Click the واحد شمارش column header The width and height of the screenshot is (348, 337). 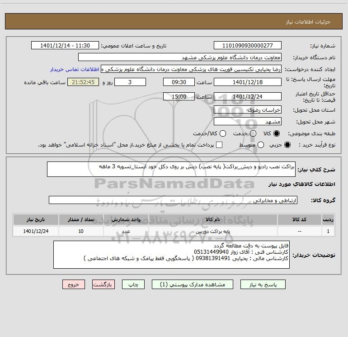[x=126, y=219]
